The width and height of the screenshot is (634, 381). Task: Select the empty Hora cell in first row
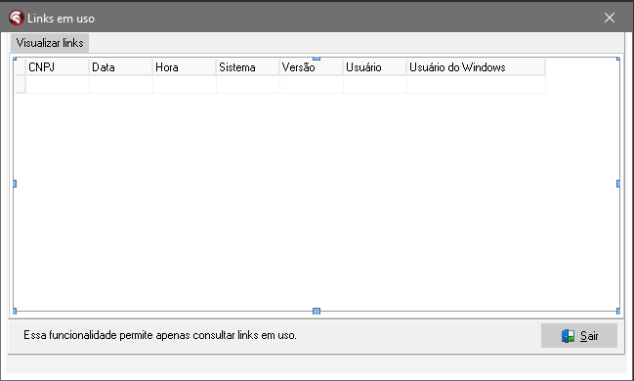coord(185,85)
